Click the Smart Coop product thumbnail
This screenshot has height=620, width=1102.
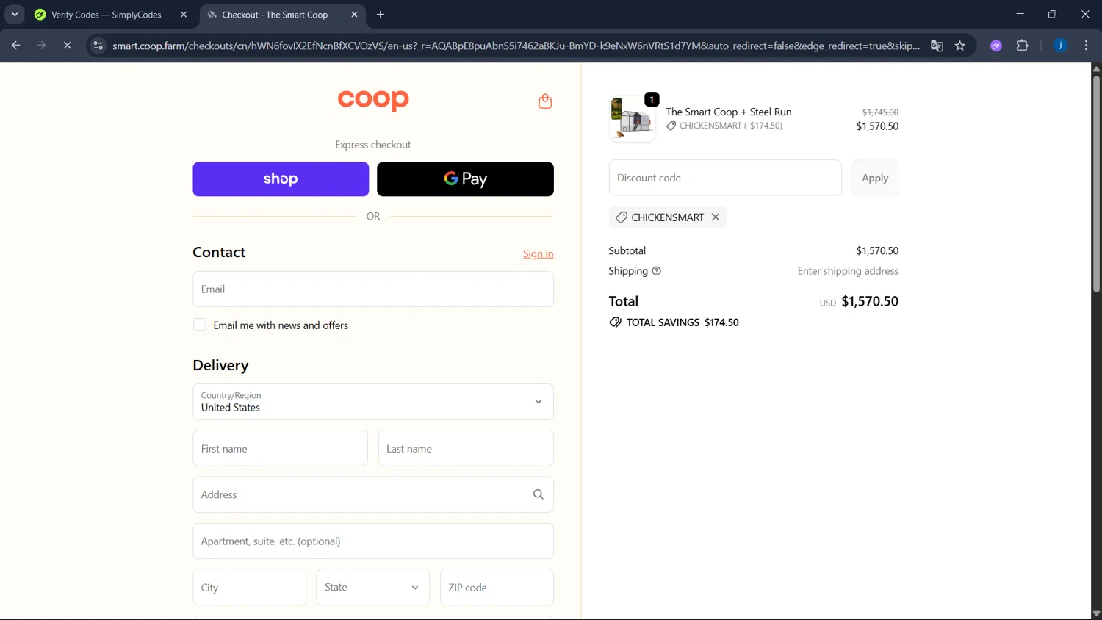pos(632,118)
